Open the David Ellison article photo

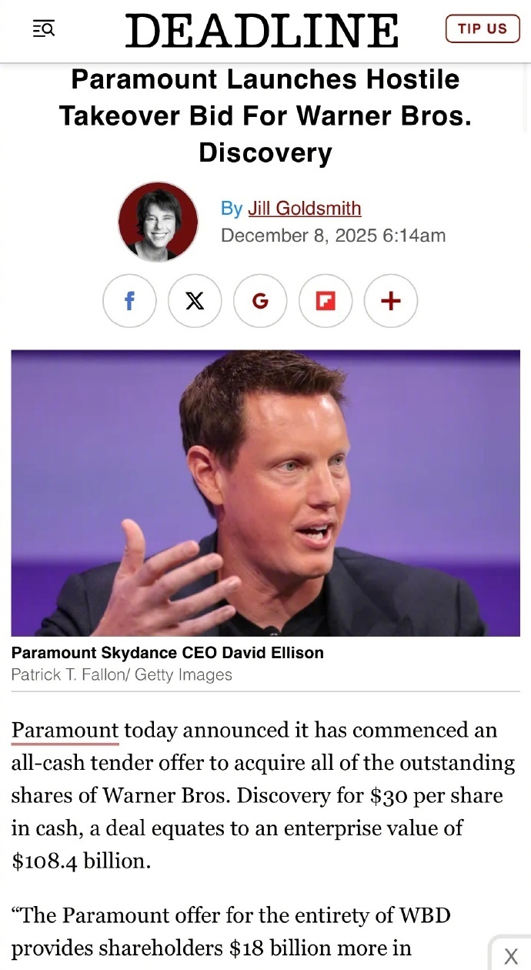coord(265,493)
